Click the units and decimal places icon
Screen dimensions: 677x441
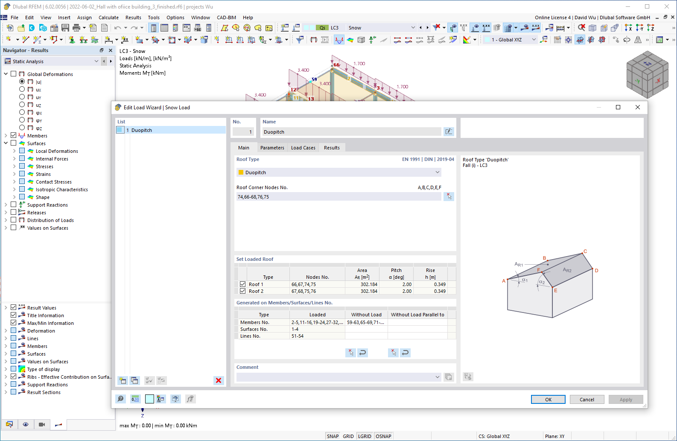coord(135,399)
